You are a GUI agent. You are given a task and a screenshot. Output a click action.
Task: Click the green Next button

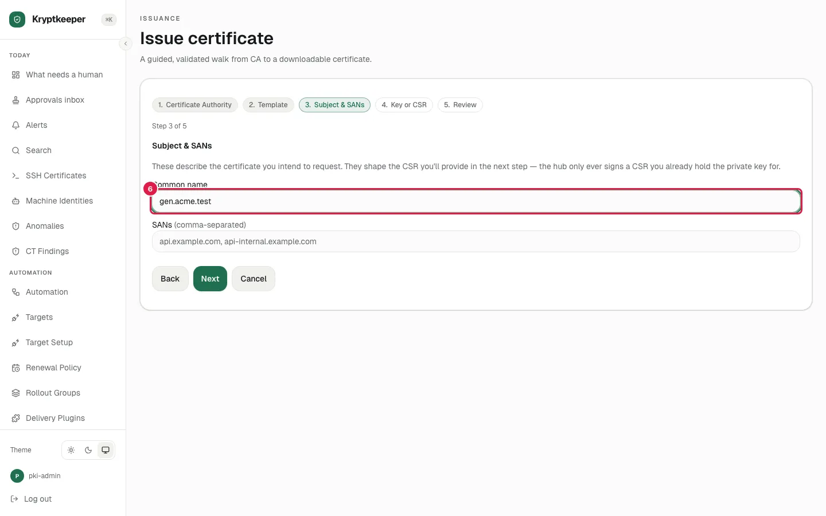210,279
